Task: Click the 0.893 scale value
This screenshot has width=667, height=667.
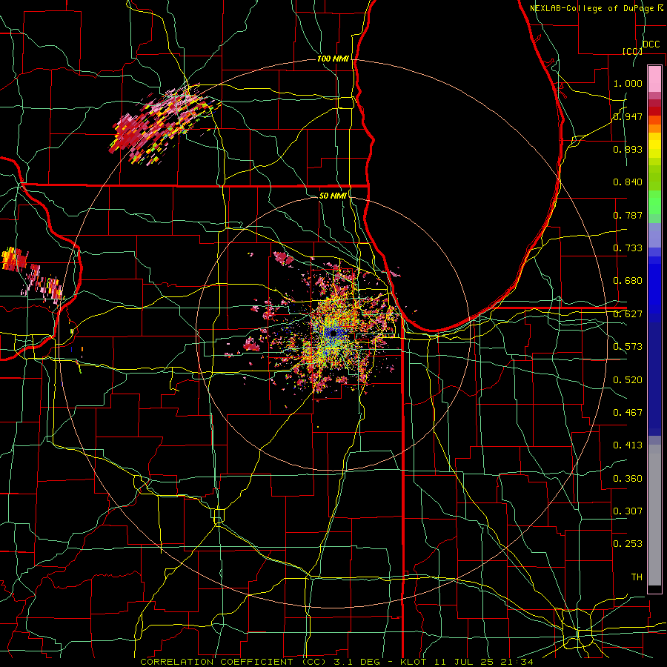Action: (628, 149)
